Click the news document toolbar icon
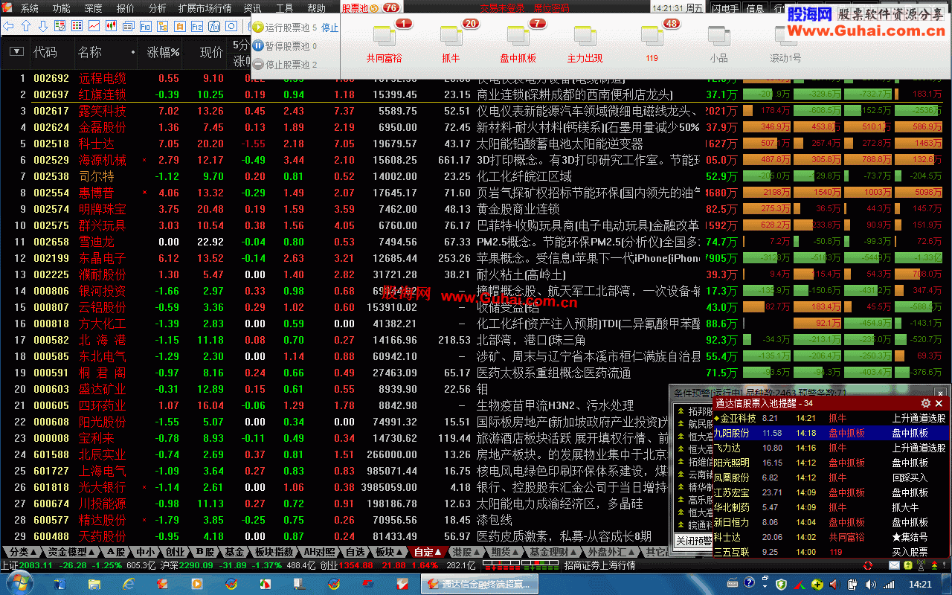Screen dimensions: 952x595 129,26
